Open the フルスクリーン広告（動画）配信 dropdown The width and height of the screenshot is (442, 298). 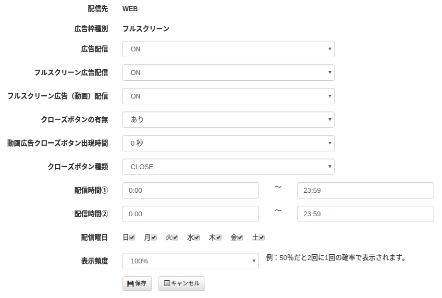click(x=229, y=96)
